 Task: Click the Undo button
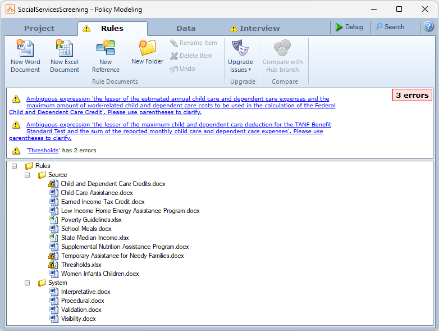pos(182,69)
